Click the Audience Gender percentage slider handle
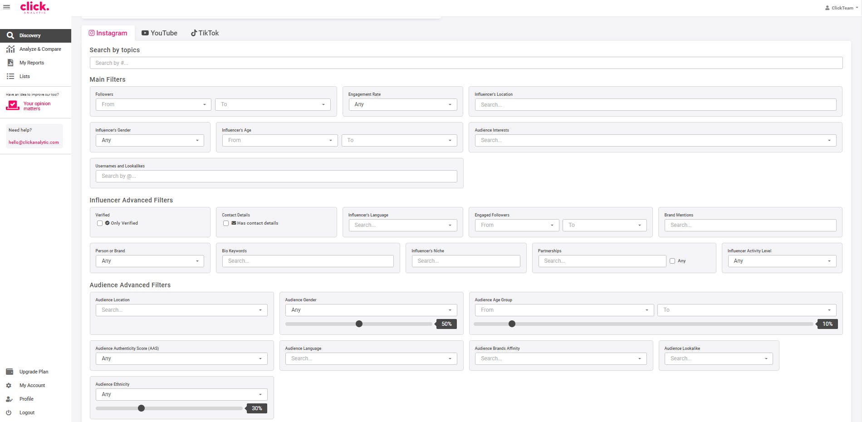 pos(359,324)
